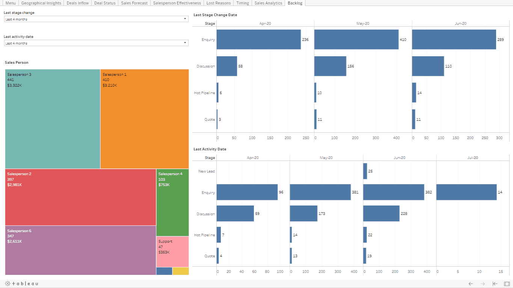Click the Apr-20 Discussion bar with 58

[227, 66]
